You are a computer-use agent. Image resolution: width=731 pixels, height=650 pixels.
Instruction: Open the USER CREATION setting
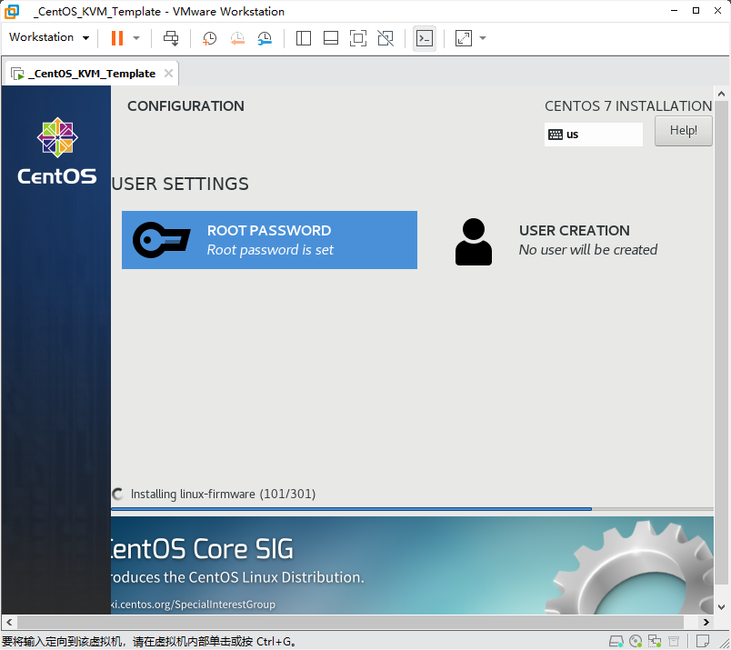tap(575, 240)
